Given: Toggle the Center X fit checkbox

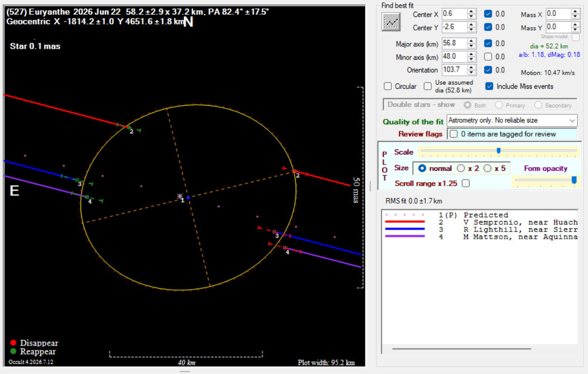Looking at the screenshot, I should [x=488, y=14].
